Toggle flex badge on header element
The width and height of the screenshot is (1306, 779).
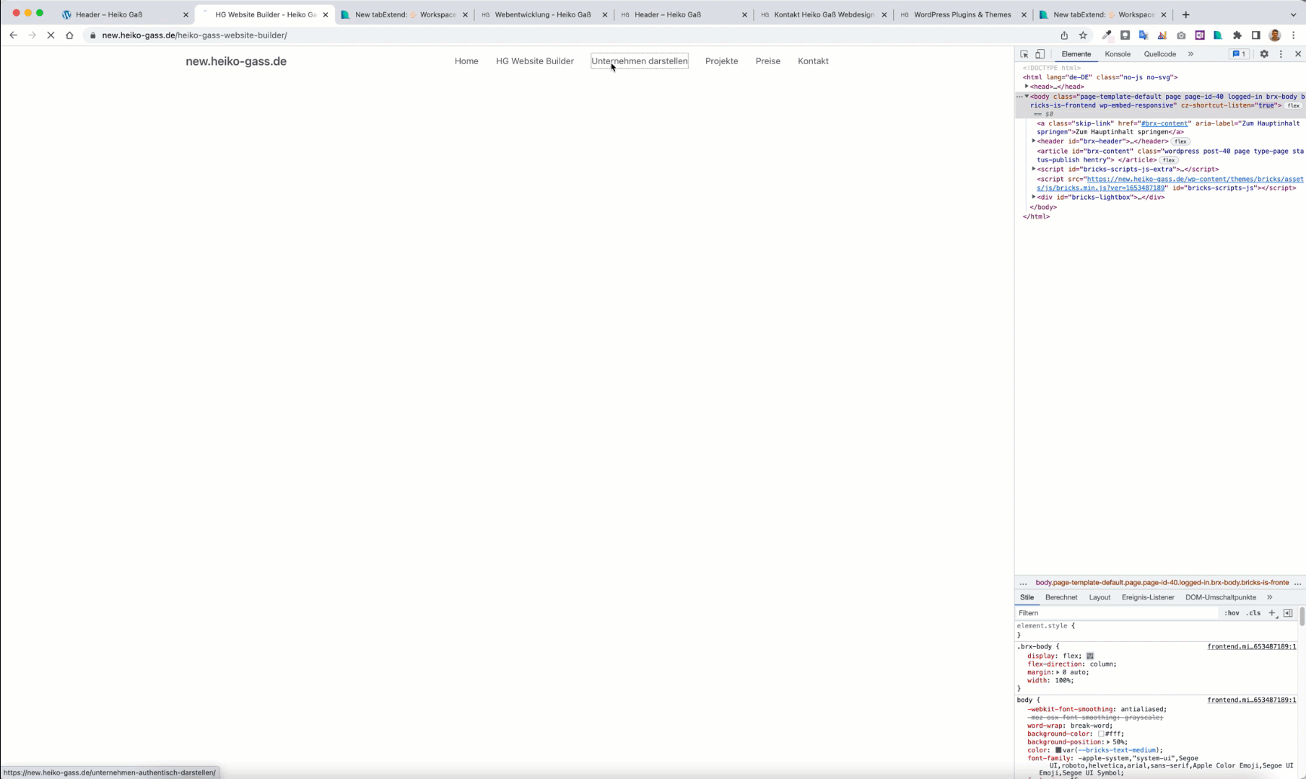(x=1180, y=141)
